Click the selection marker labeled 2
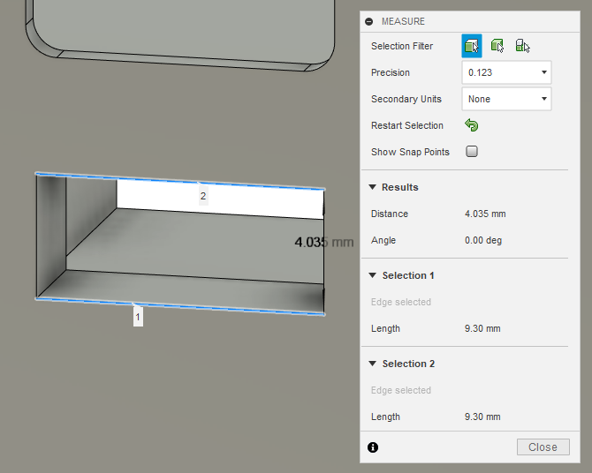The image size is (592, 473). point(203,196)
